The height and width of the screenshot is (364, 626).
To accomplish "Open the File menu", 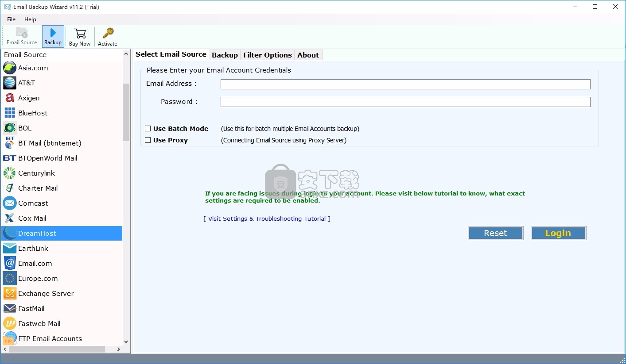I will (11, 19).
